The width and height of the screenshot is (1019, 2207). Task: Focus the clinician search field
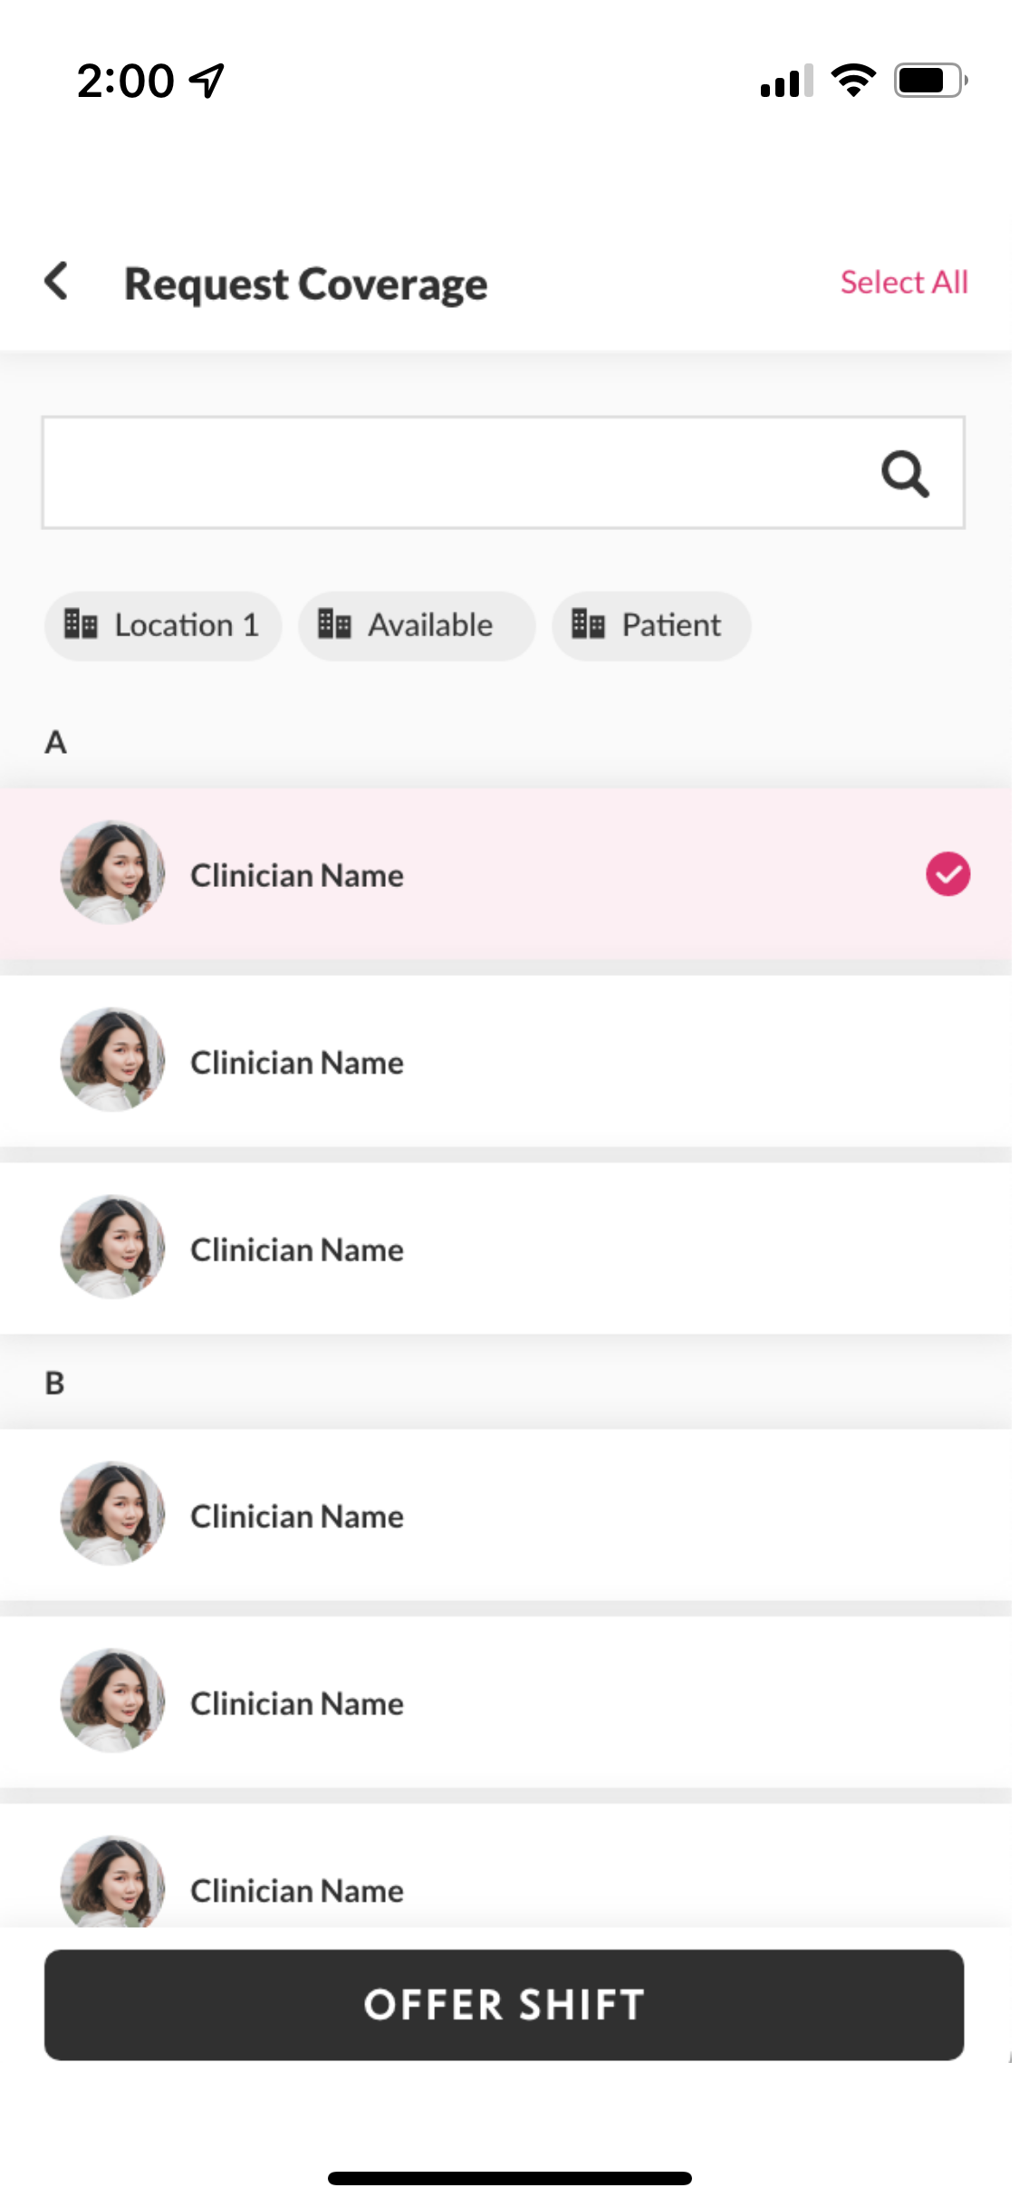(x=453, y=473)
